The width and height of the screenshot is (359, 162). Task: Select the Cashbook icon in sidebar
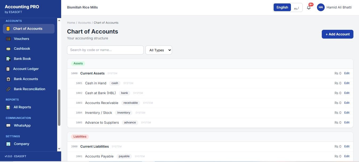[8, 49]
